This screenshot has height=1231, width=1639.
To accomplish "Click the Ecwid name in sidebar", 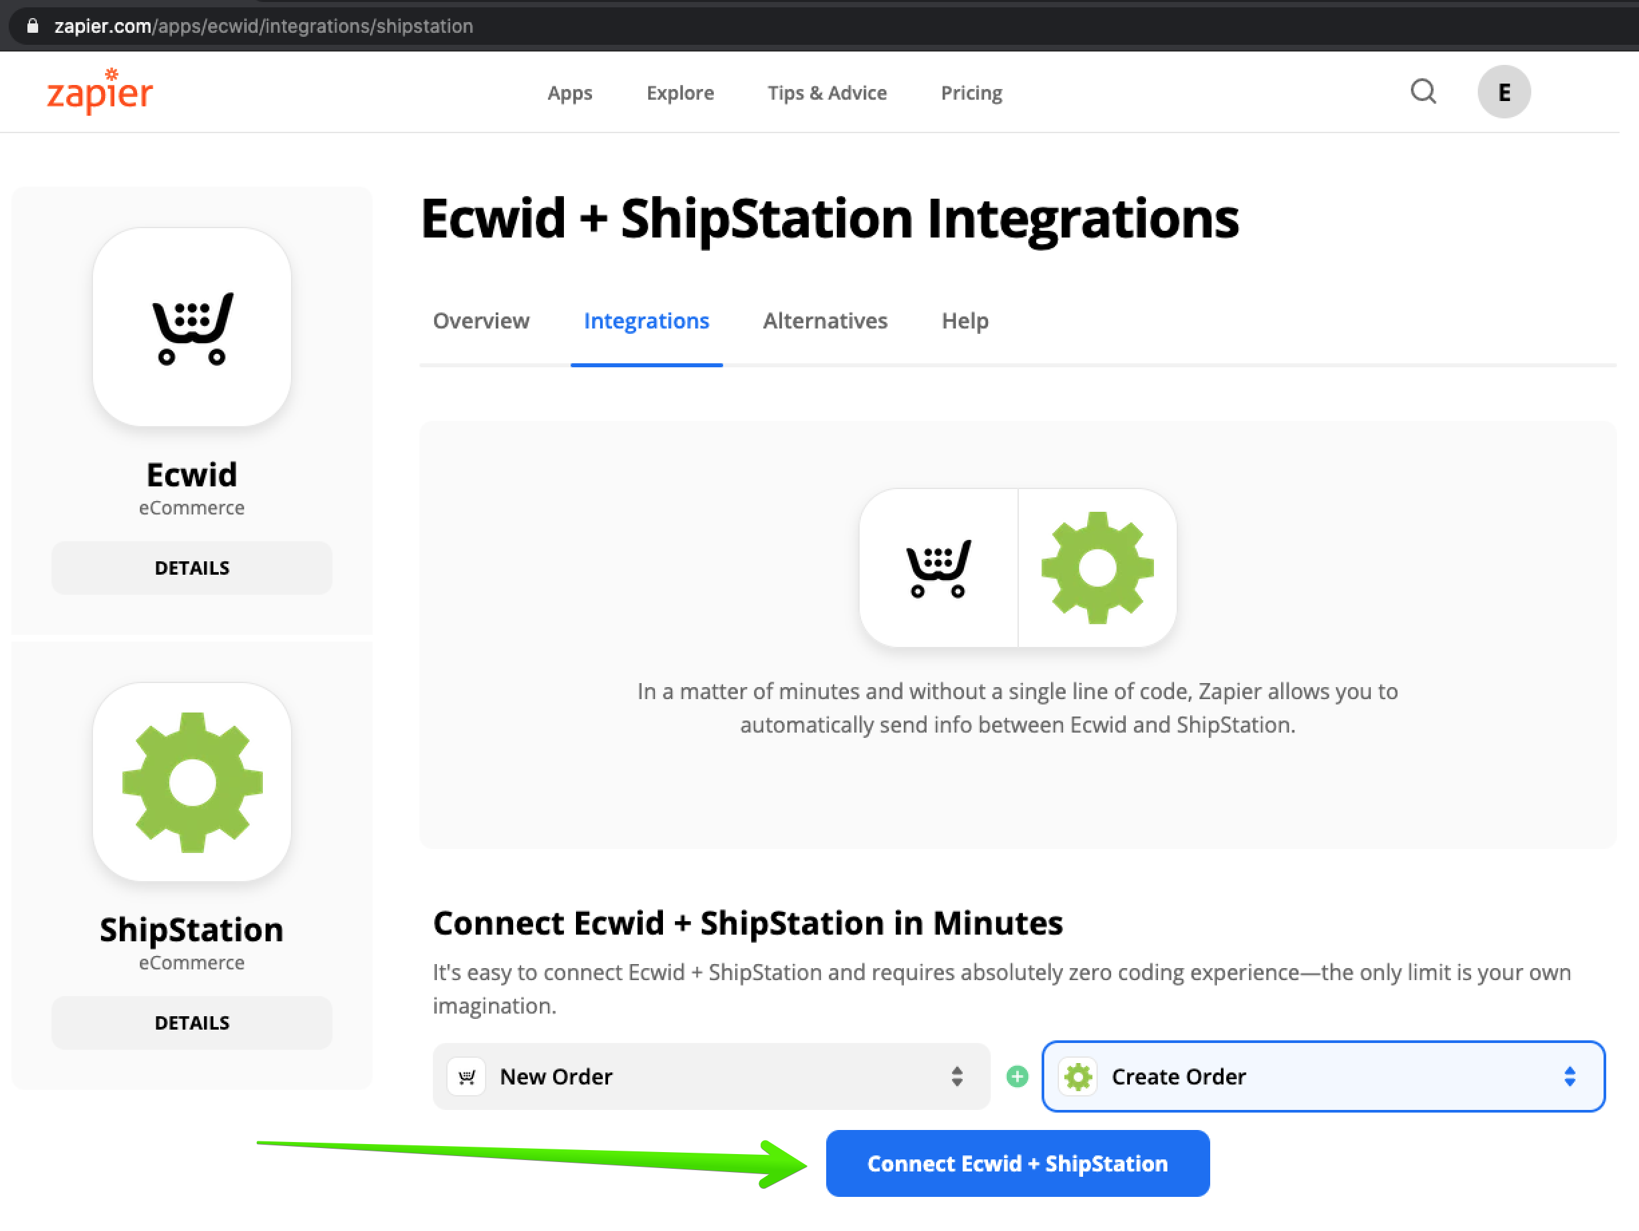I will (x=192, y=474).
